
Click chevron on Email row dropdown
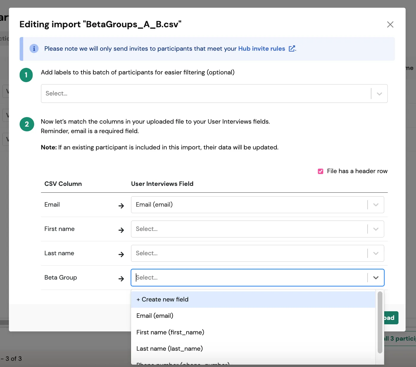[x=376, y=205]
